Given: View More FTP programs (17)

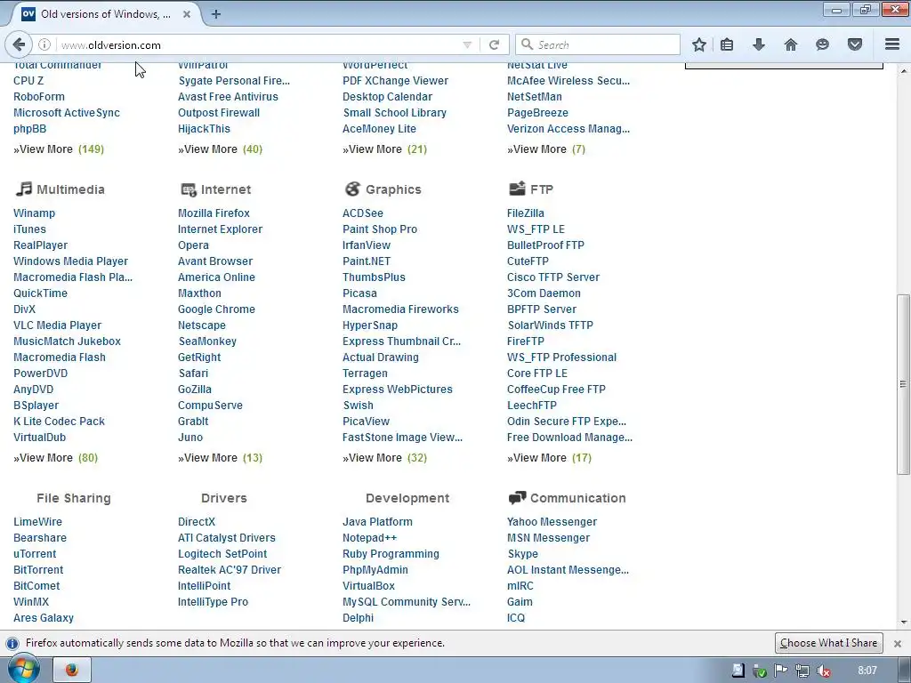Looking at the screenshot, I should [x=549, y=458].
